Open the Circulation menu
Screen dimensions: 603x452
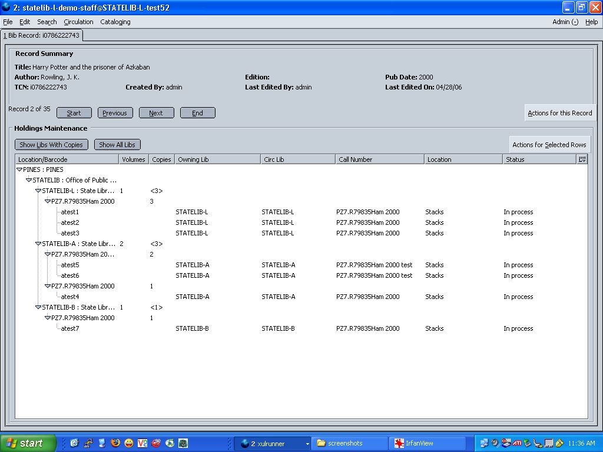tap(78, 22)
